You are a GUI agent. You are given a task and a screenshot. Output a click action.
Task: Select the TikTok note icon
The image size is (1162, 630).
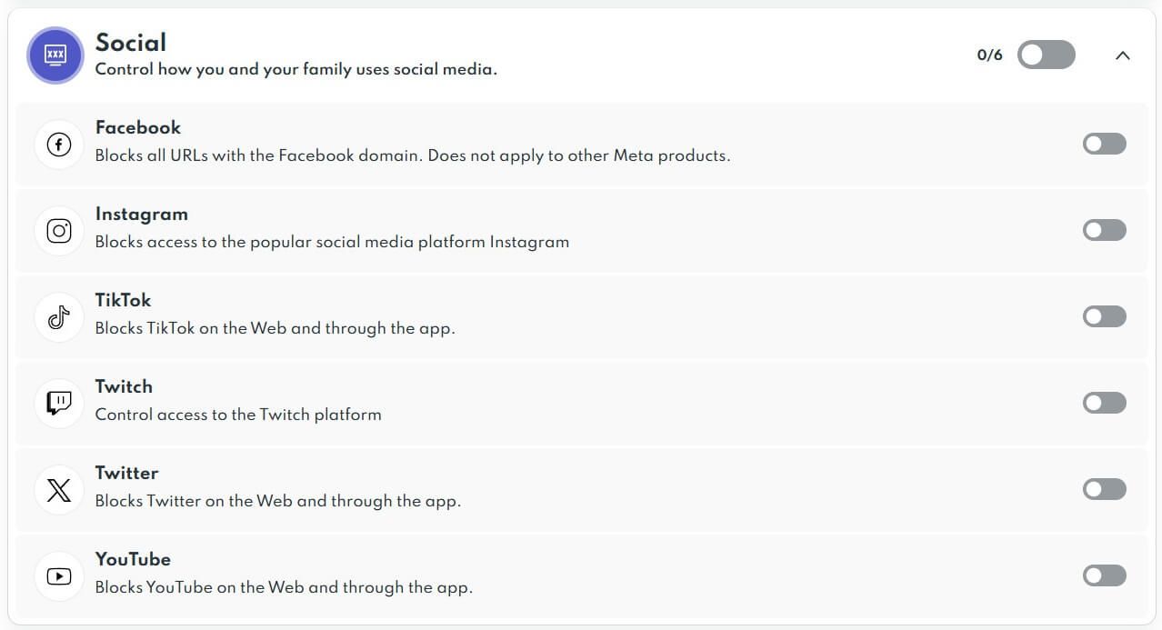58,316
